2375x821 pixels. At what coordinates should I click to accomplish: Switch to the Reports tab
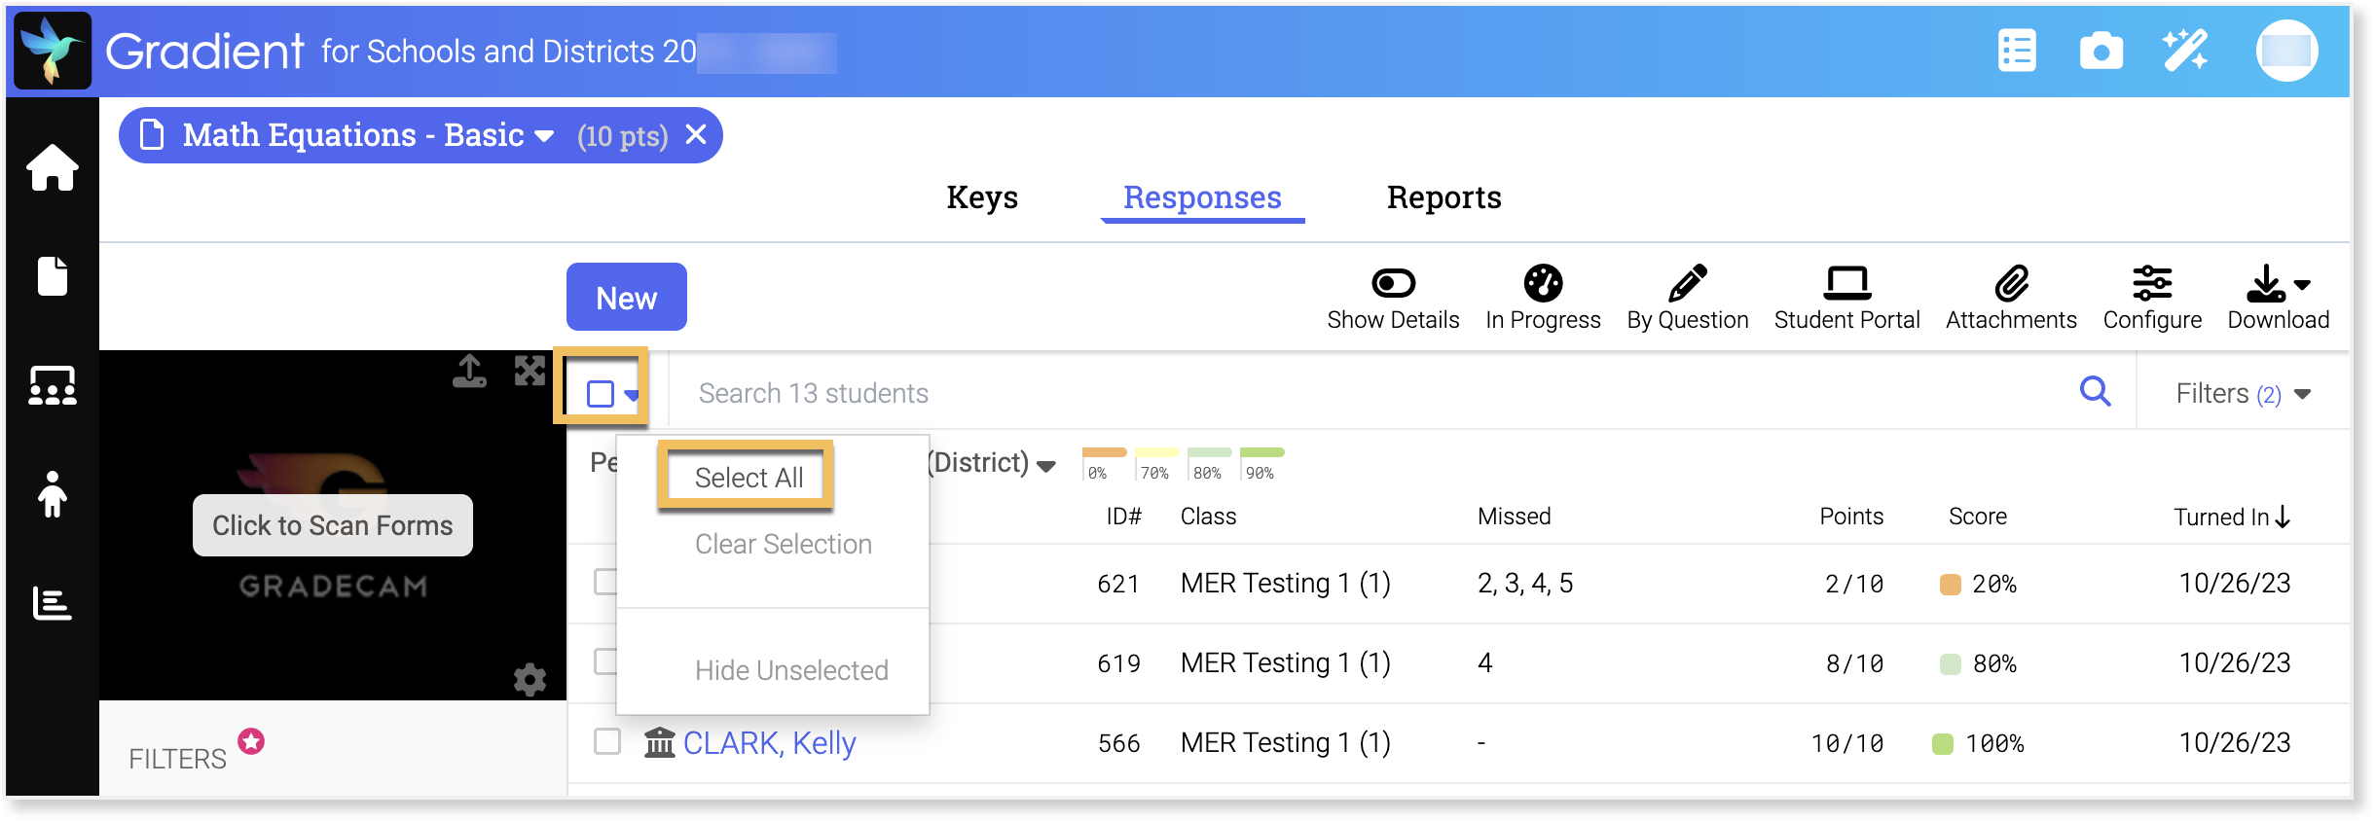(x=1443, y=197)
